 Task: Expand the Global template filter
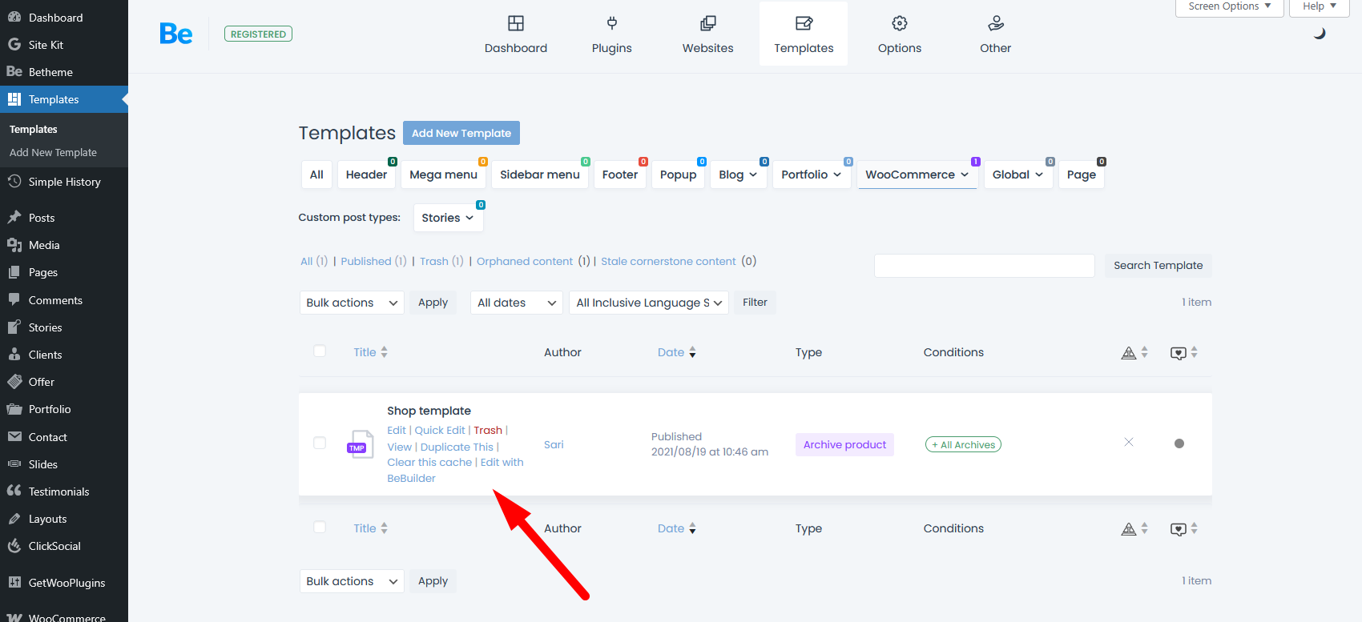click(1018, 175)
